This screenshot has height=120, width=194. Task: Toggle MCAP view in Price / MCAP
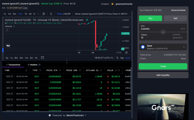click(x=67, y=14)
